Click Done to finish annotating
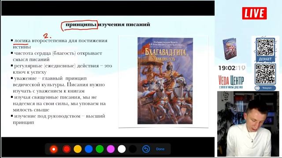Viewport: 282px width, 158px height. coord(160,149)
